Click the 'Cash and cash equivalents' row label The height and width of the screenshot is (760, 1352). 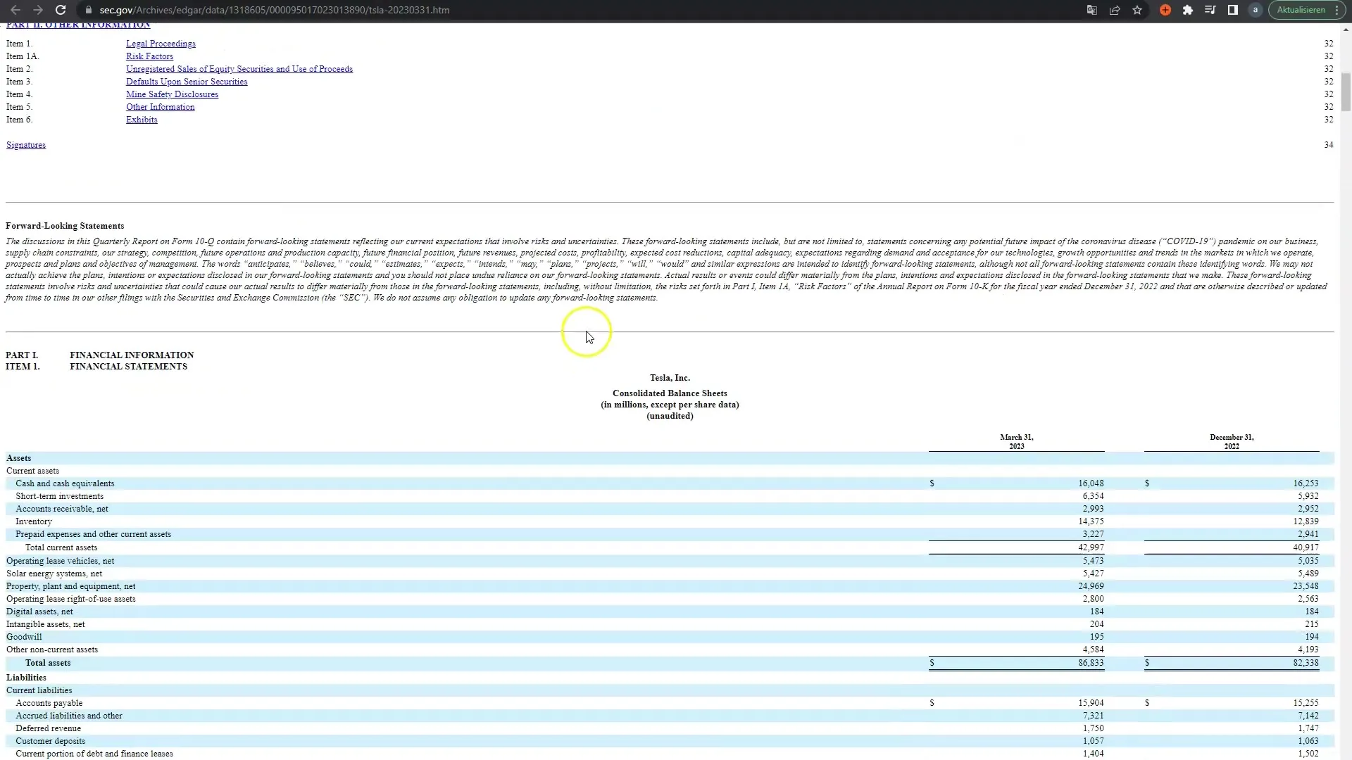(65, 483)
